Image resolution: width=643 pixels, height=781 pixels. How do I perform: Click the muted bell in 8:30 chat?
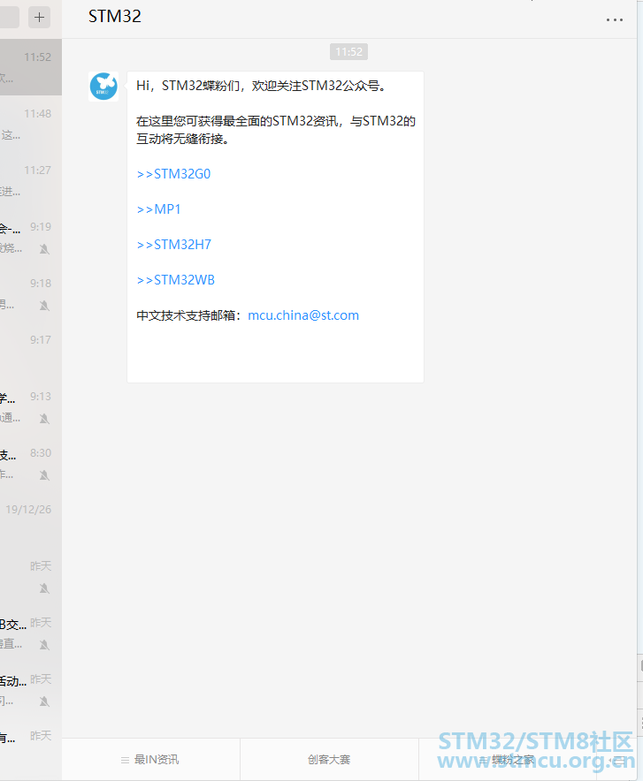[44, 475]
